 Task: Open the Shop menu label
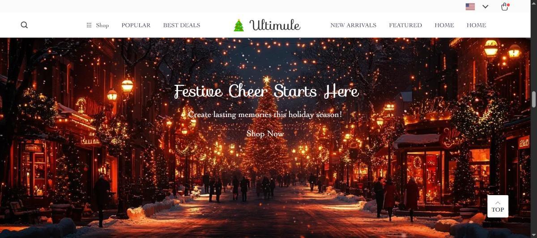[x=102, y=25]
